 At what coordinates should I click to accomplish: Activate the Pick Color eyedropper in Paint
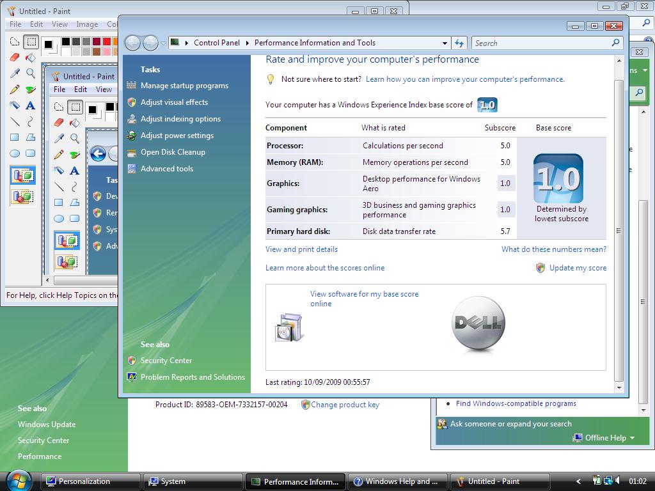(15, 74)
